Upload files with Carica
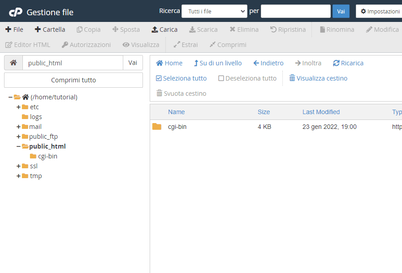402x273 pixels. coord(164,30)
